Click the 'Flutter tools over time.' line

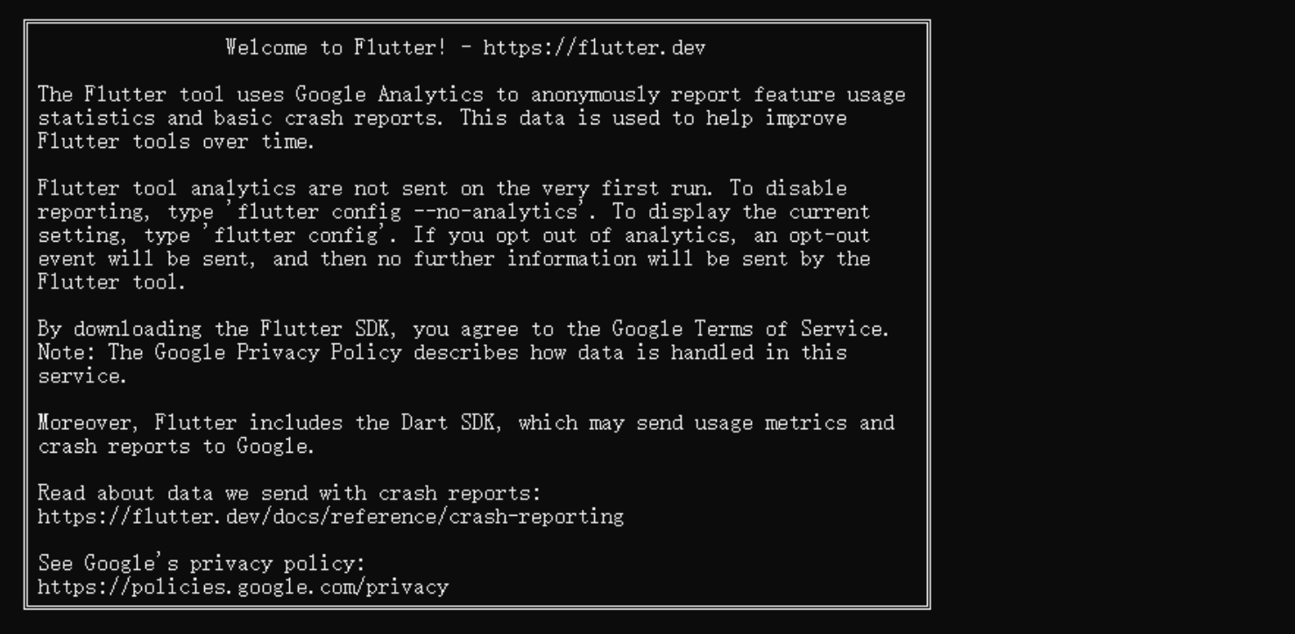click(x=175, y=142)
